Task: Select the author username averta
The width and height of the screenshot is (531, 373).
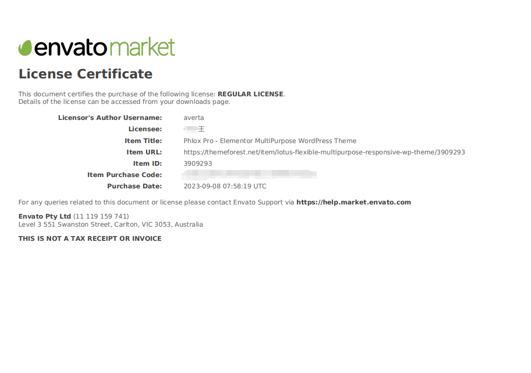Action: tap(194, 118)
